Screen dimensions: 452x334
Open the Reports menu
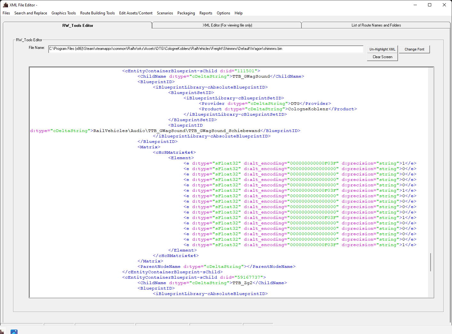pos(206,13)
